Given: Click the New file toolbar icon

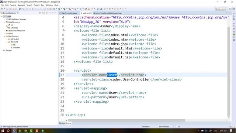Looking at the screenshot, I should pyautogui.click(x=2, y=9).
